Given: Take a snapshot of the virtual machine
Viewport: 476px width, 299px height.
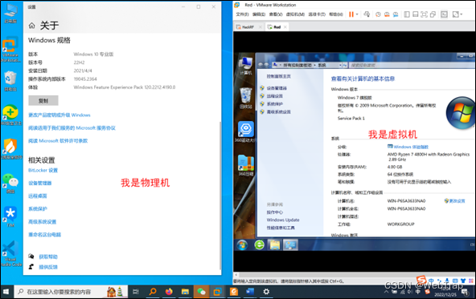Looking at the screenshot, I should click(x=378, y=14).
